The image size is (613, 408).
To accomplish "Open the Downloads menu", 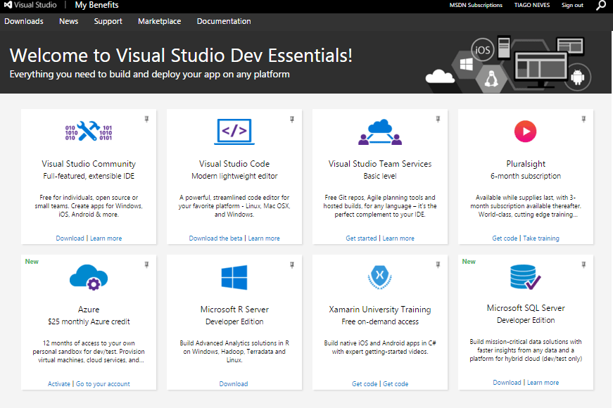I will click(24, 22).
